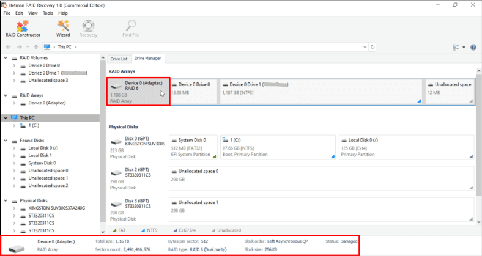This screenshot has height=256, width=482.
Task: Select Unallocated space 2 in tree
Action: click(x=48, y=185)
